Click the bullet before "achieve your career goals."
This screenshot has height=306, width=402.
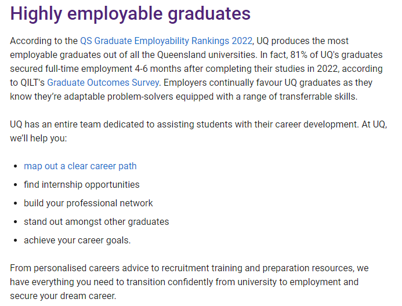(x=15, y=241)
